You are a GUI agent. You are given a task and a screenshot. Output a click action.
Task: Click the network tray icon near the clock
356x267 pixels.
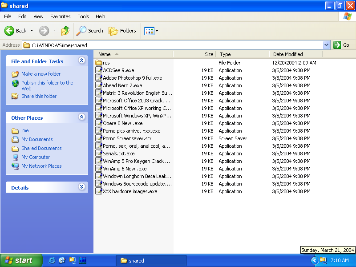[x=323, y=260]
